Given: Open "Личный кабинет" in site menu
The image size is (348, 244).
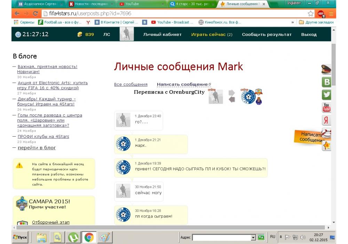Looking at the screenshot, I should tap(162, 35).
